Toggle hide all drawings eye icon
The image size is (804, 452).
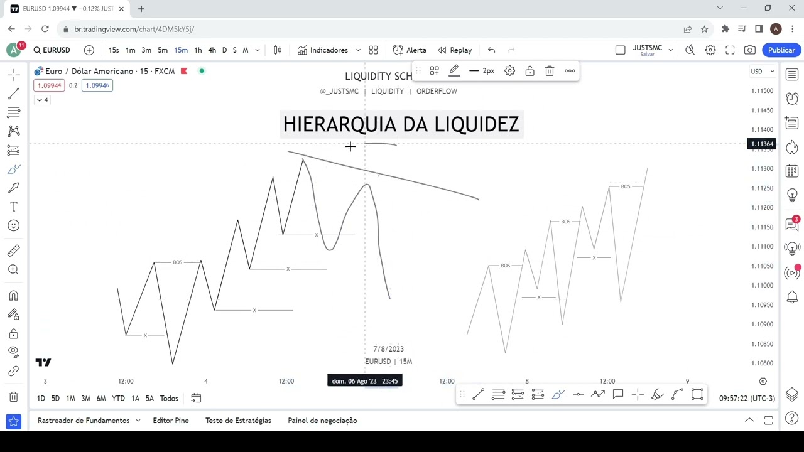pos(14,352)
